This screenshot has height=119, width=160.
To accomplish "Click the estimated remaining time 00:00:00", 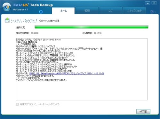I will [35, 33].
